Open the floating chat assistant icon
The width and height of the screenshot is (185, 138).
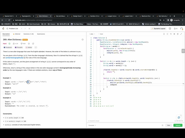pyautogui.click(x=179, y=117)
